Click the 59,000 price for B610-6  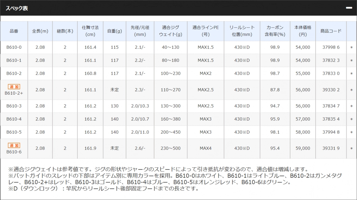303,148
